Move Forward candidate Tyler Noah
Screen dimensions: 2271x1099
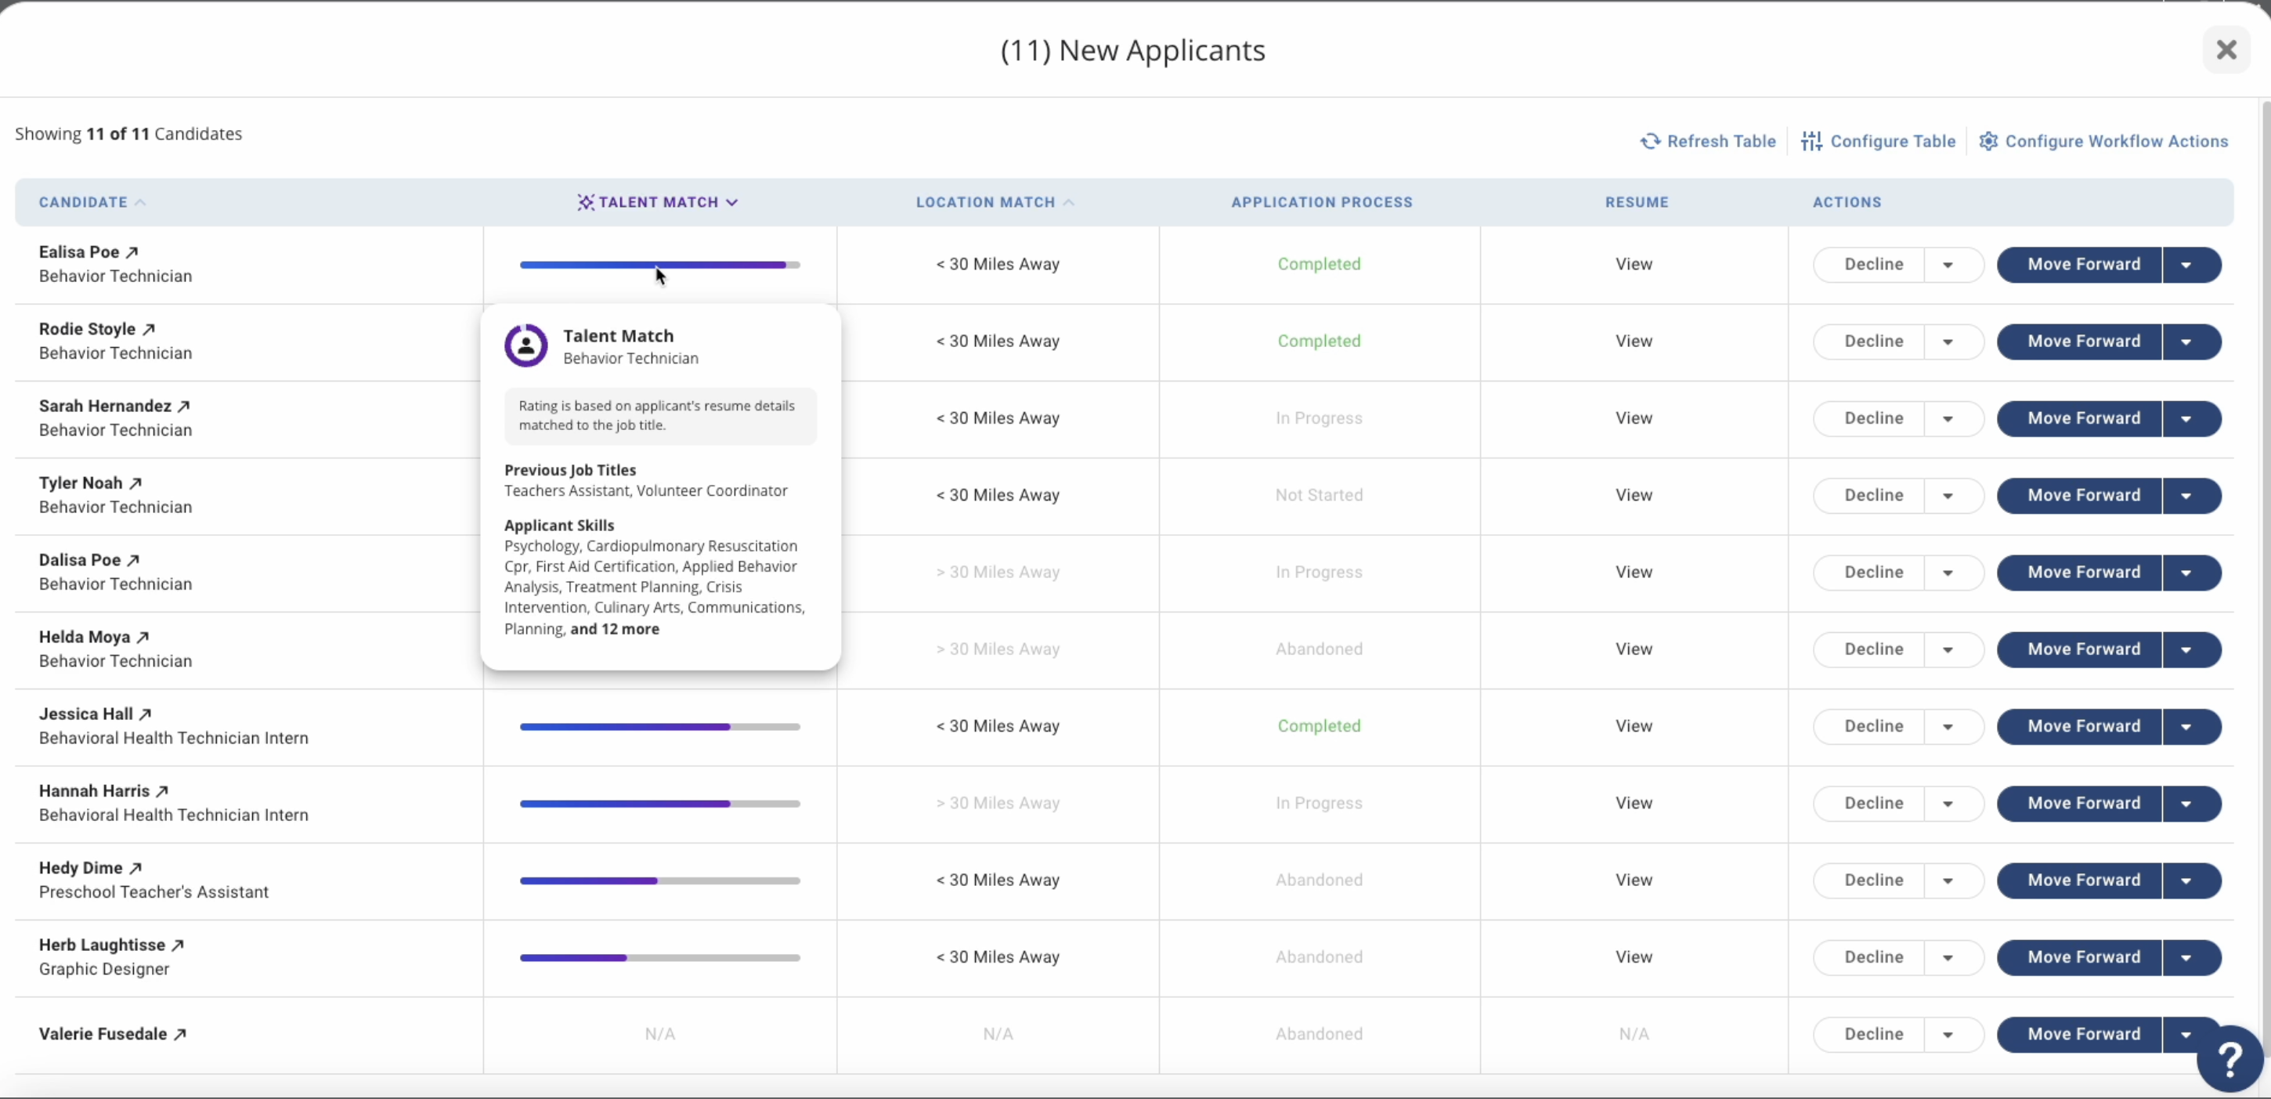pos(2081,496)
